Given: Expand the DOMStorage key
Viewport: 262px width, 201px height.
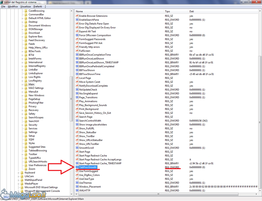Looking at the screenshot, I should click(x=22, y=29).
